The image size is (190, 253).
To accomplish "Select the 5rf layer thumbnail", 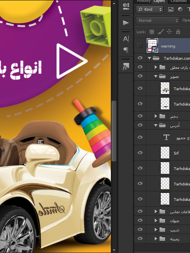I will coord(165,153).
